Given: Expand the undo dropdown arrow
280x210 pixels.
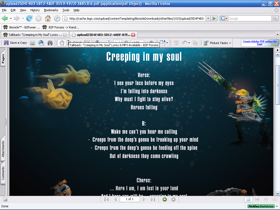Looking at the screenshot, I should coord(189,43).
